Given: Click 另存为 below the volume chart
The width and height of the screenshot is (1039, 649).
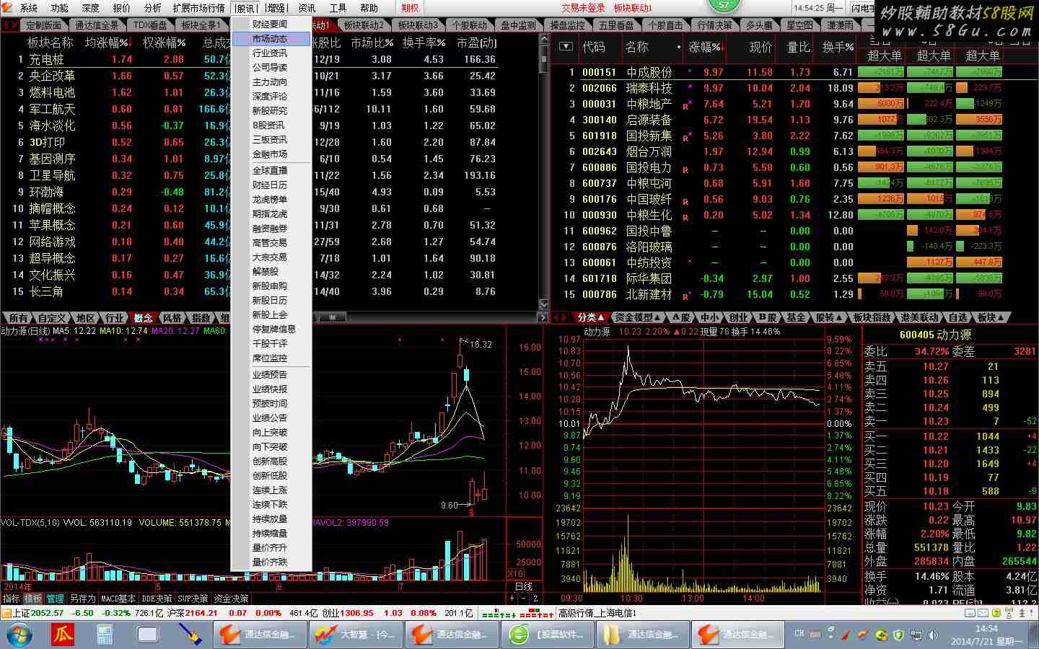Looking at the screenshot, I should click(82, 599).
